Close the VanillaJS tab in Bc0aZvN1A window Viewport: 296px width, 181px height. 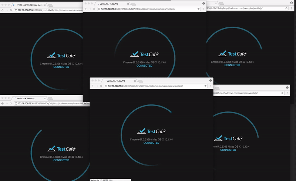128,4
